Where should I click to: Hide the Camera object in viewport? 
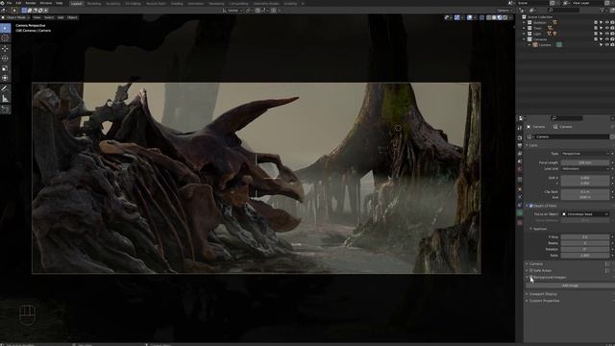click(606, 45)
